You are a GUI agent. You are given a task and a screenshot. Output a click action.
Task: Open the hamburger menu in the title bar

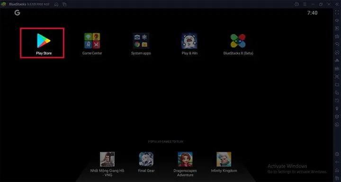(x=305, y=4)
